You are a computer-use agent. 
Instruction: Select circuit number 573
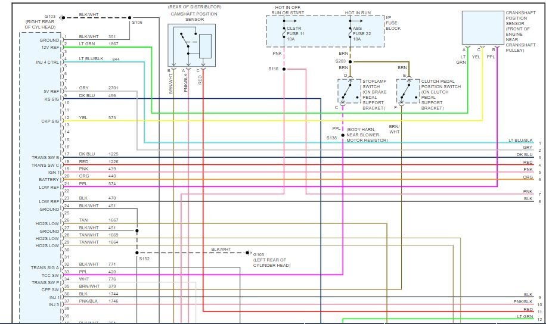click(x=112, y=117)
